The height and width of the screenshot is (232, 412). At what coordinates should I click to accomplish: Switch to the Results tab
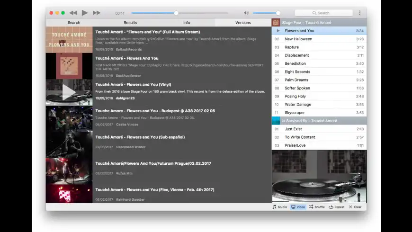tap(130, 23)
